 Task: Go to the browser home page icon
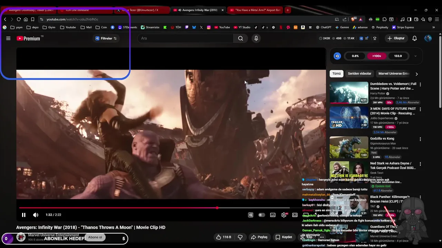pyautogui.click(x=26, y=19)
